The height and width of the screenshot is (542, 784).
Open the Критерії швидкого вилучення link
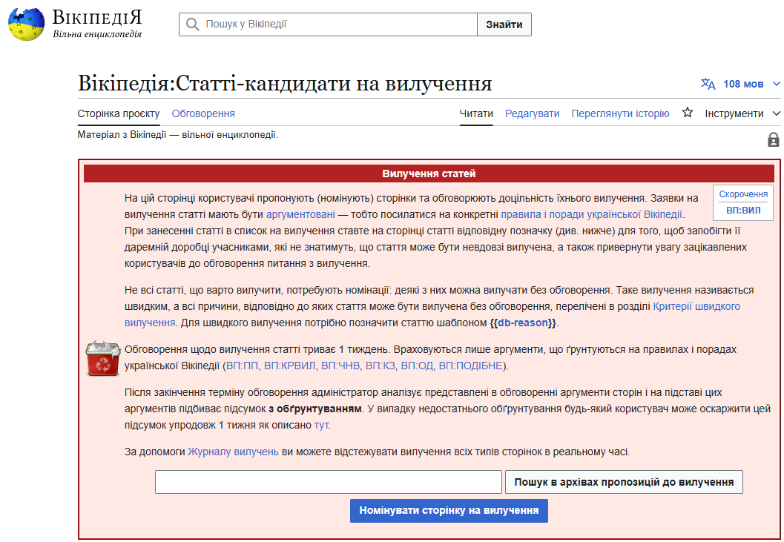pyautogui.click(x=696, y=306)
